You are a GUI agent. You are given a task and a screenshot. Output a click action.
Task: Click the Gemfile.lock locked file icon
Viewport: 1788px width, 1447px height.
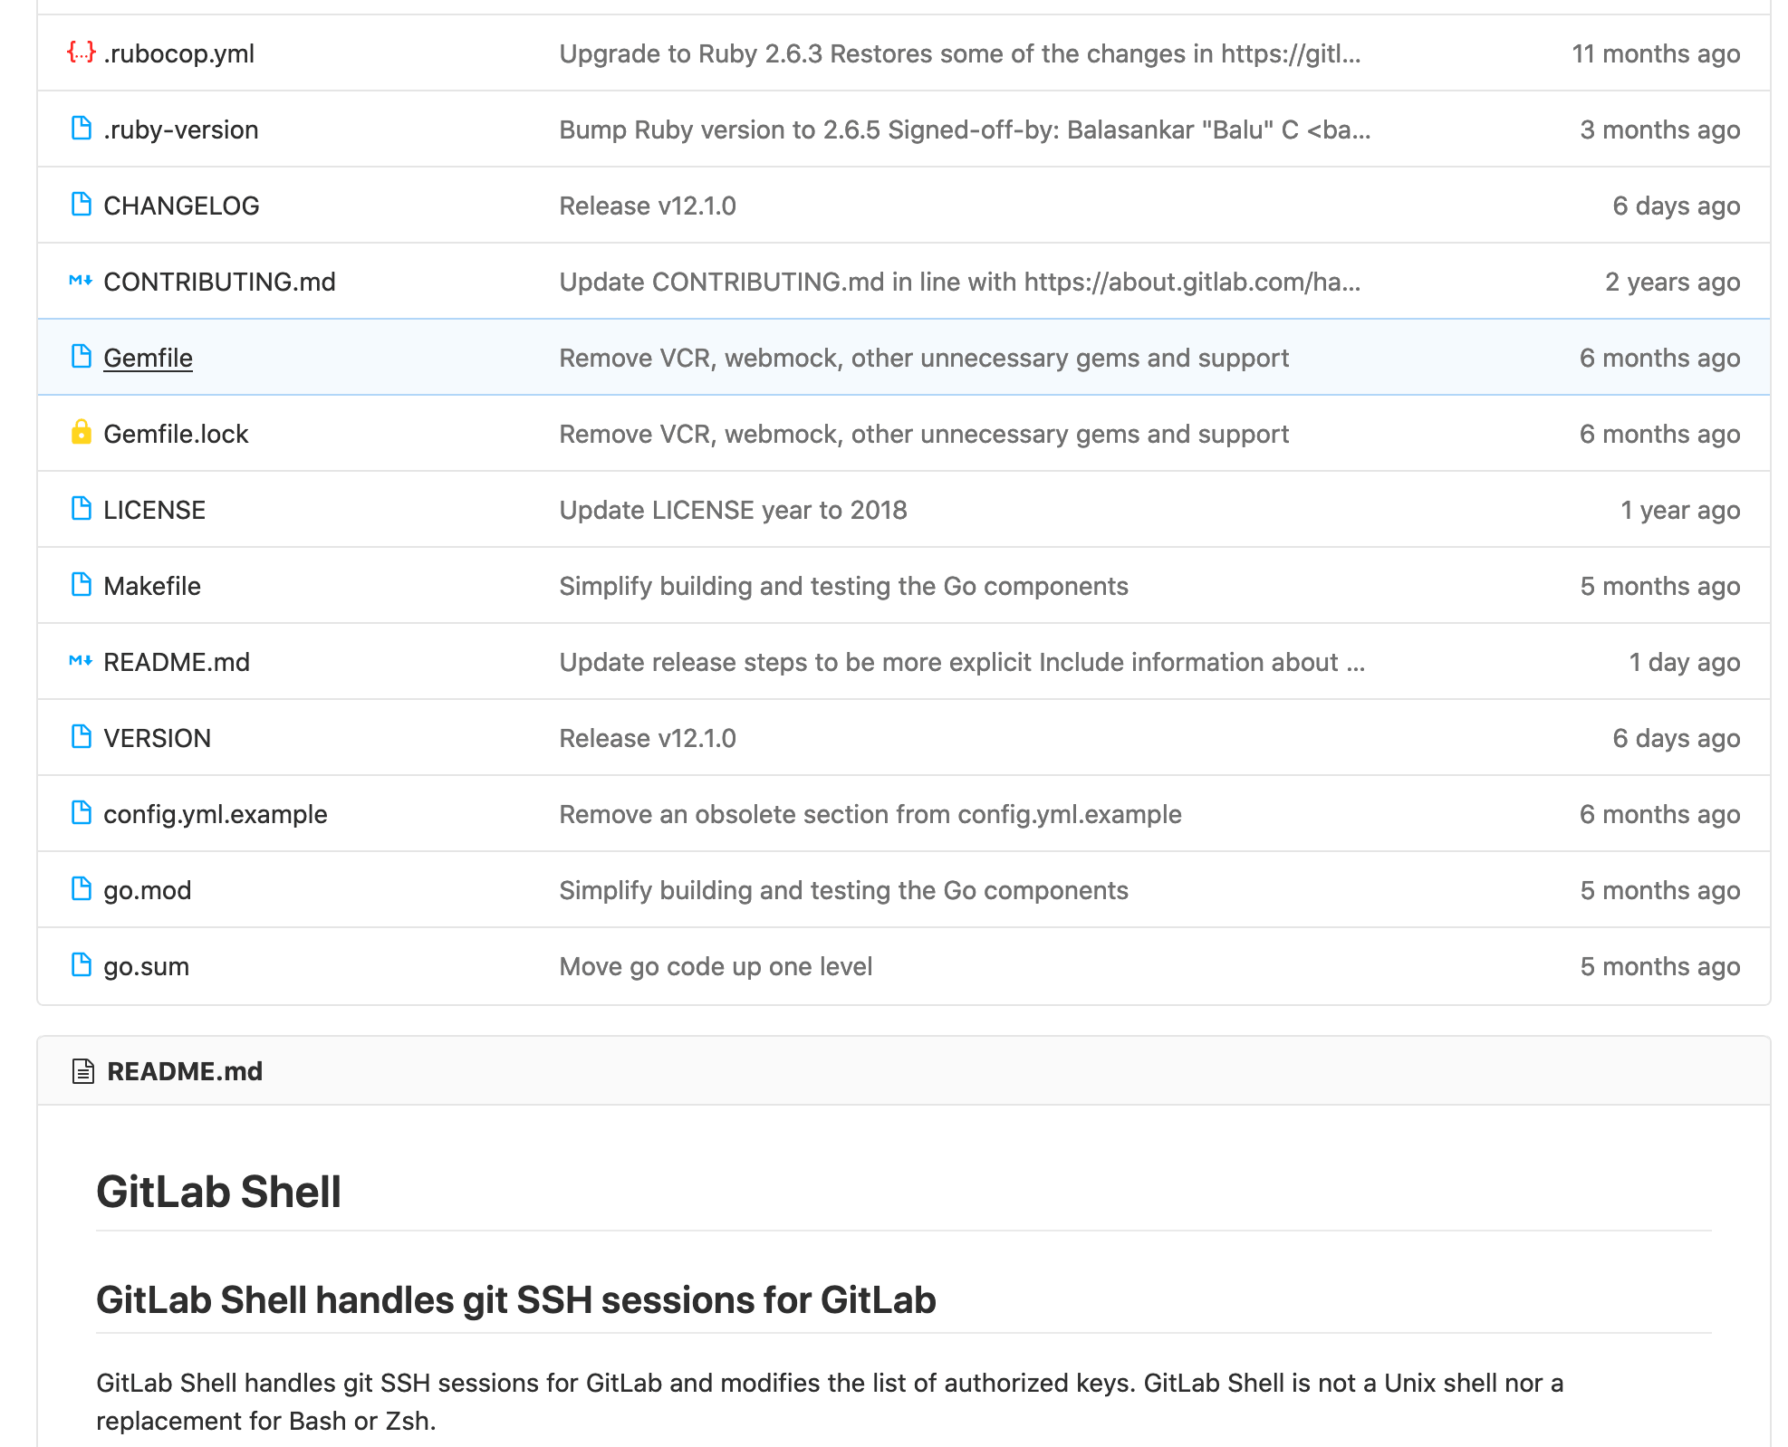pos(80,433)
